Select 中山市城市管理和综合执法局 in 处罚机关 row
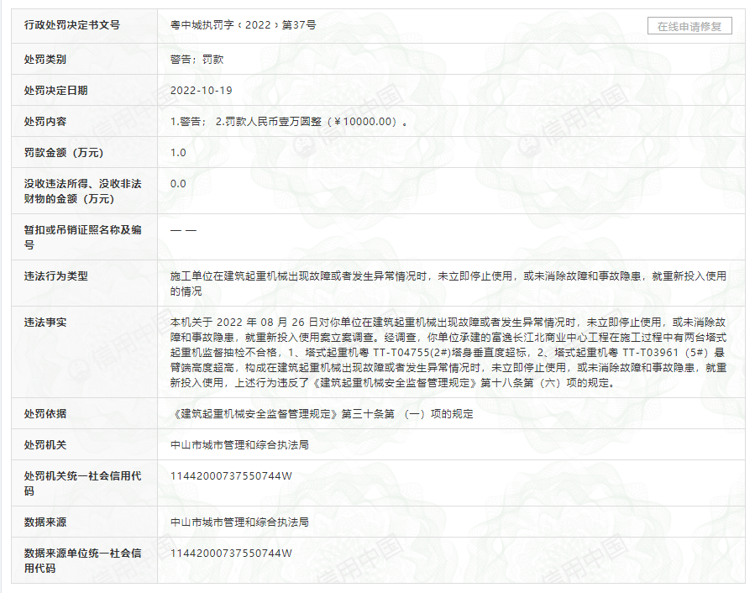 click(239, 444)
